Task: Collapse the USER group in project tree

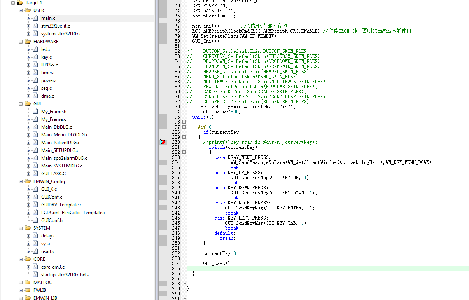Action: (x=21, y=10)
